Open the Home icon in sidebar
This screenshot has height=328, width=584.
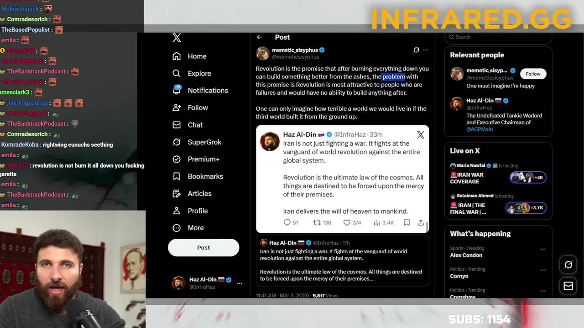(177, 56)
